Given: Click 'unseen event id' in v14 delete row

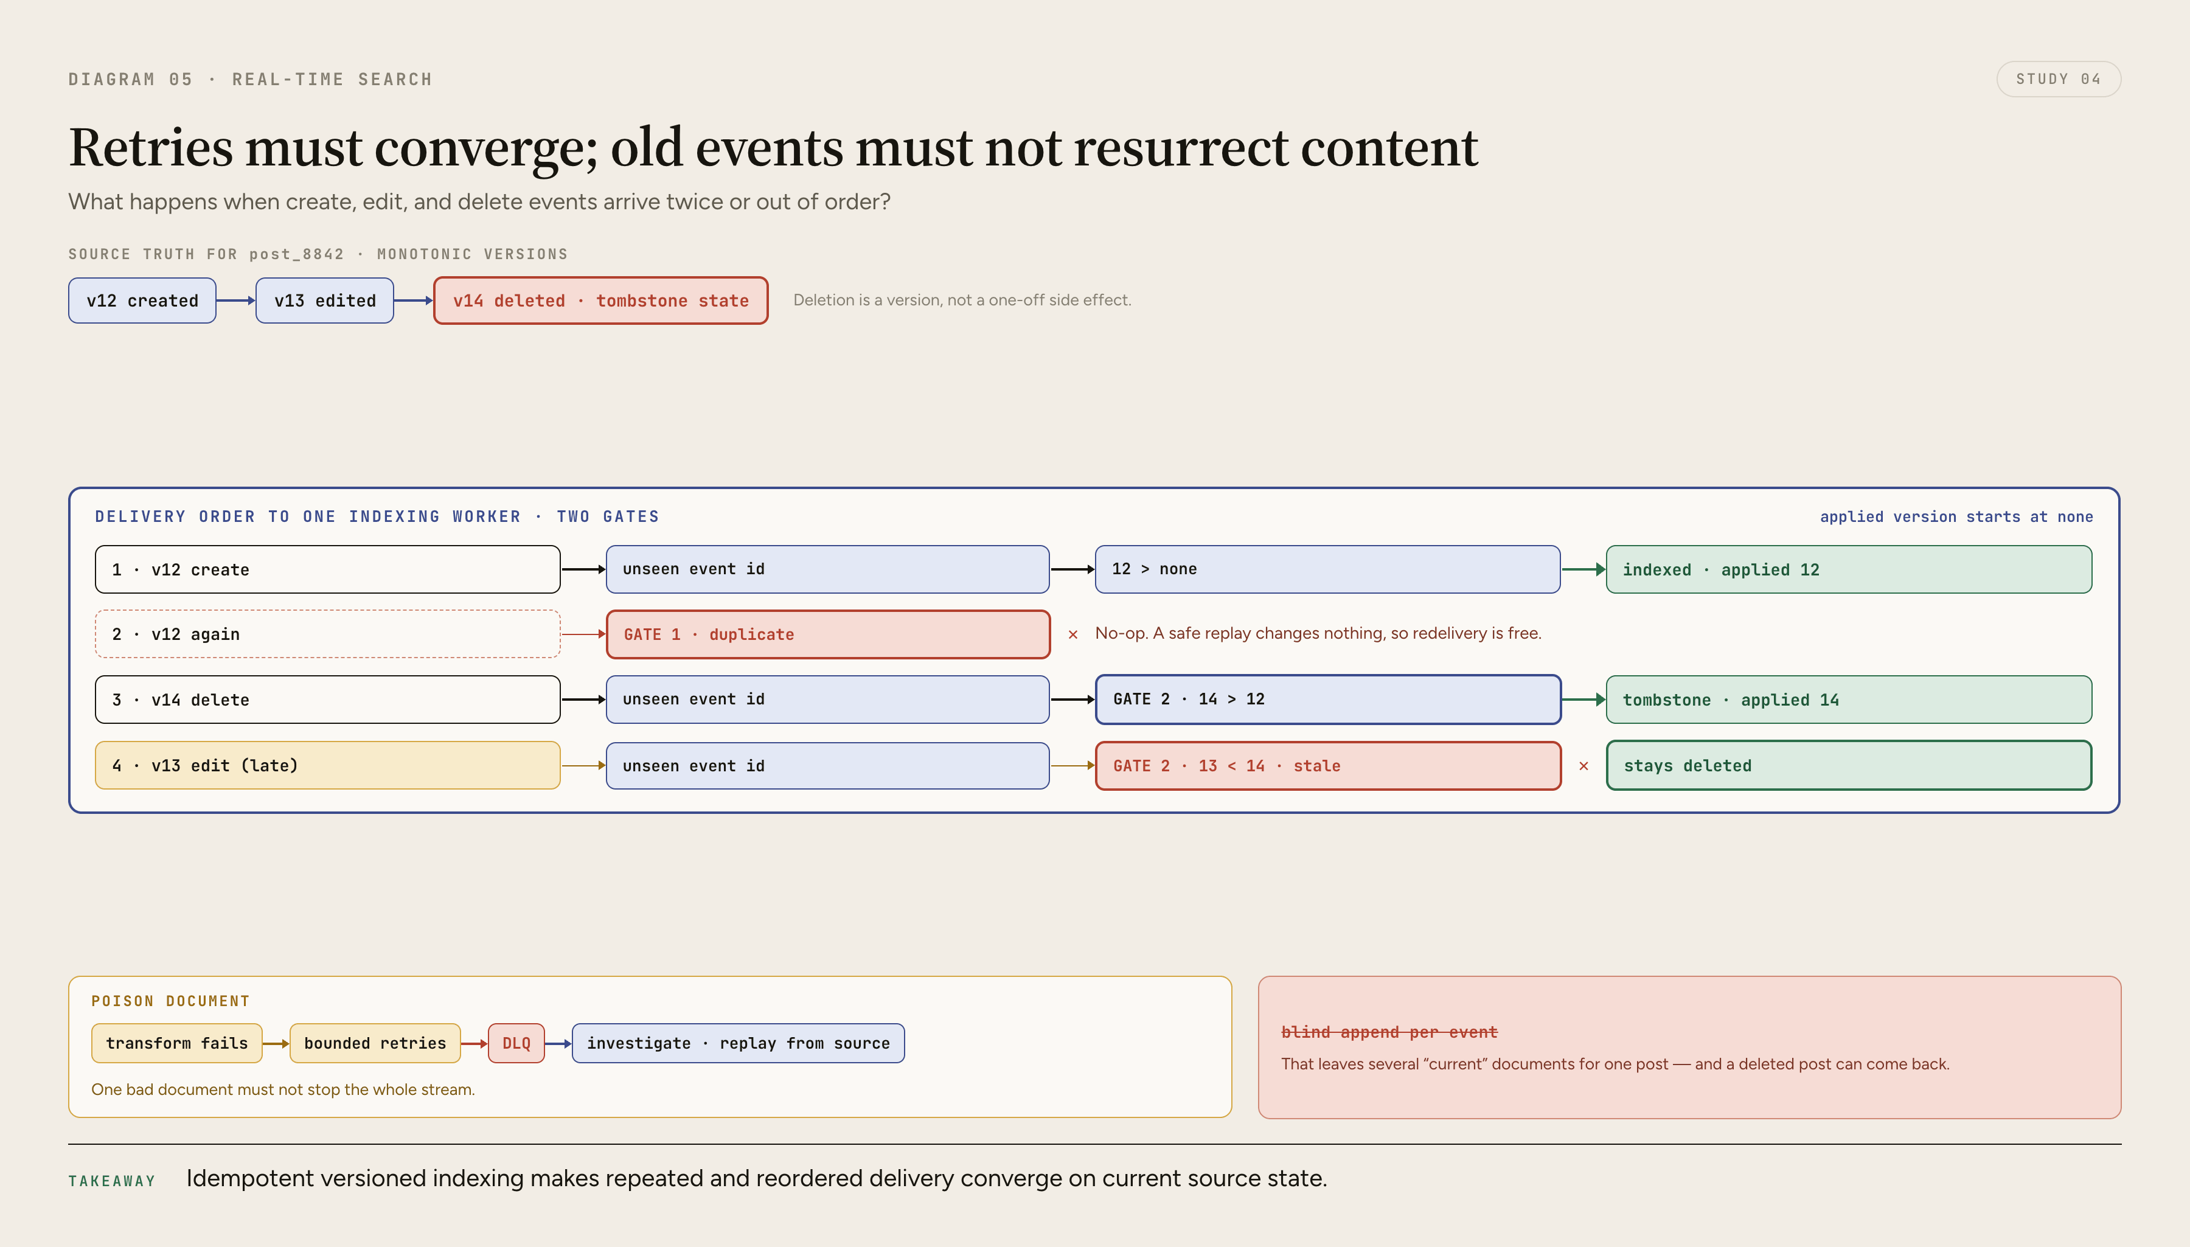Looking at the screenshot, I should point(827,700).
